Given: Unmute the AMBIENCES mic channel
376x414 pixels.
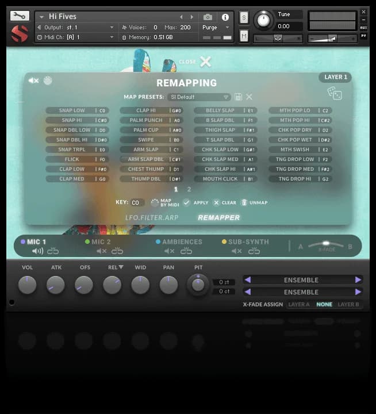Looking at the screenshot, I should click(170, 251).
